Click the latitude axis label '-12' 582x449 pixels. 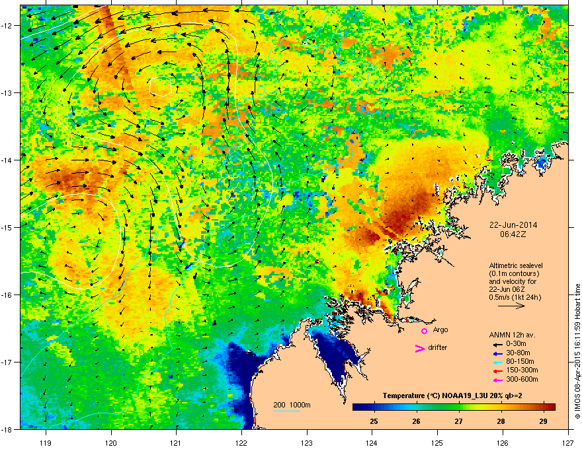click(x=7, y=25)
